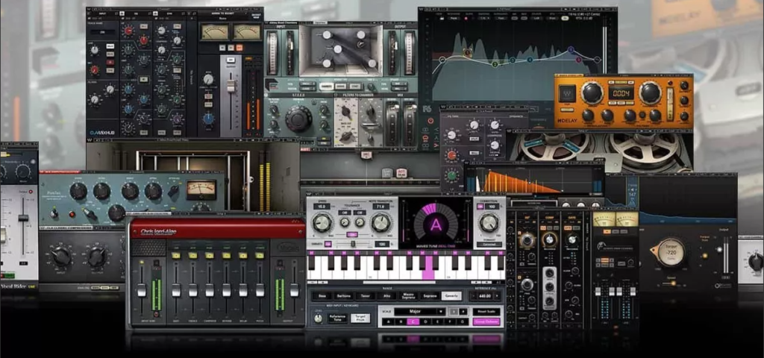
Task: Click the Reset Scale button
Action: tap(485, 311)
